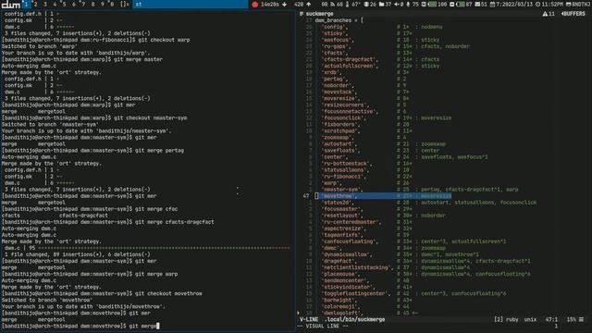Viewport: 592px width, 333px height.
Task: Click the red recording indicator in the status bar
Action: click(x=255, y=5)
